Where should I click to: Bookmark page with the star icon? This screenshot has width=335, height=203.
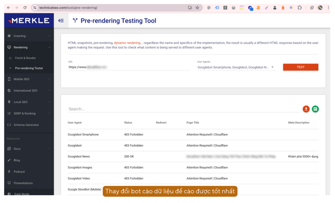coord(197,8)
